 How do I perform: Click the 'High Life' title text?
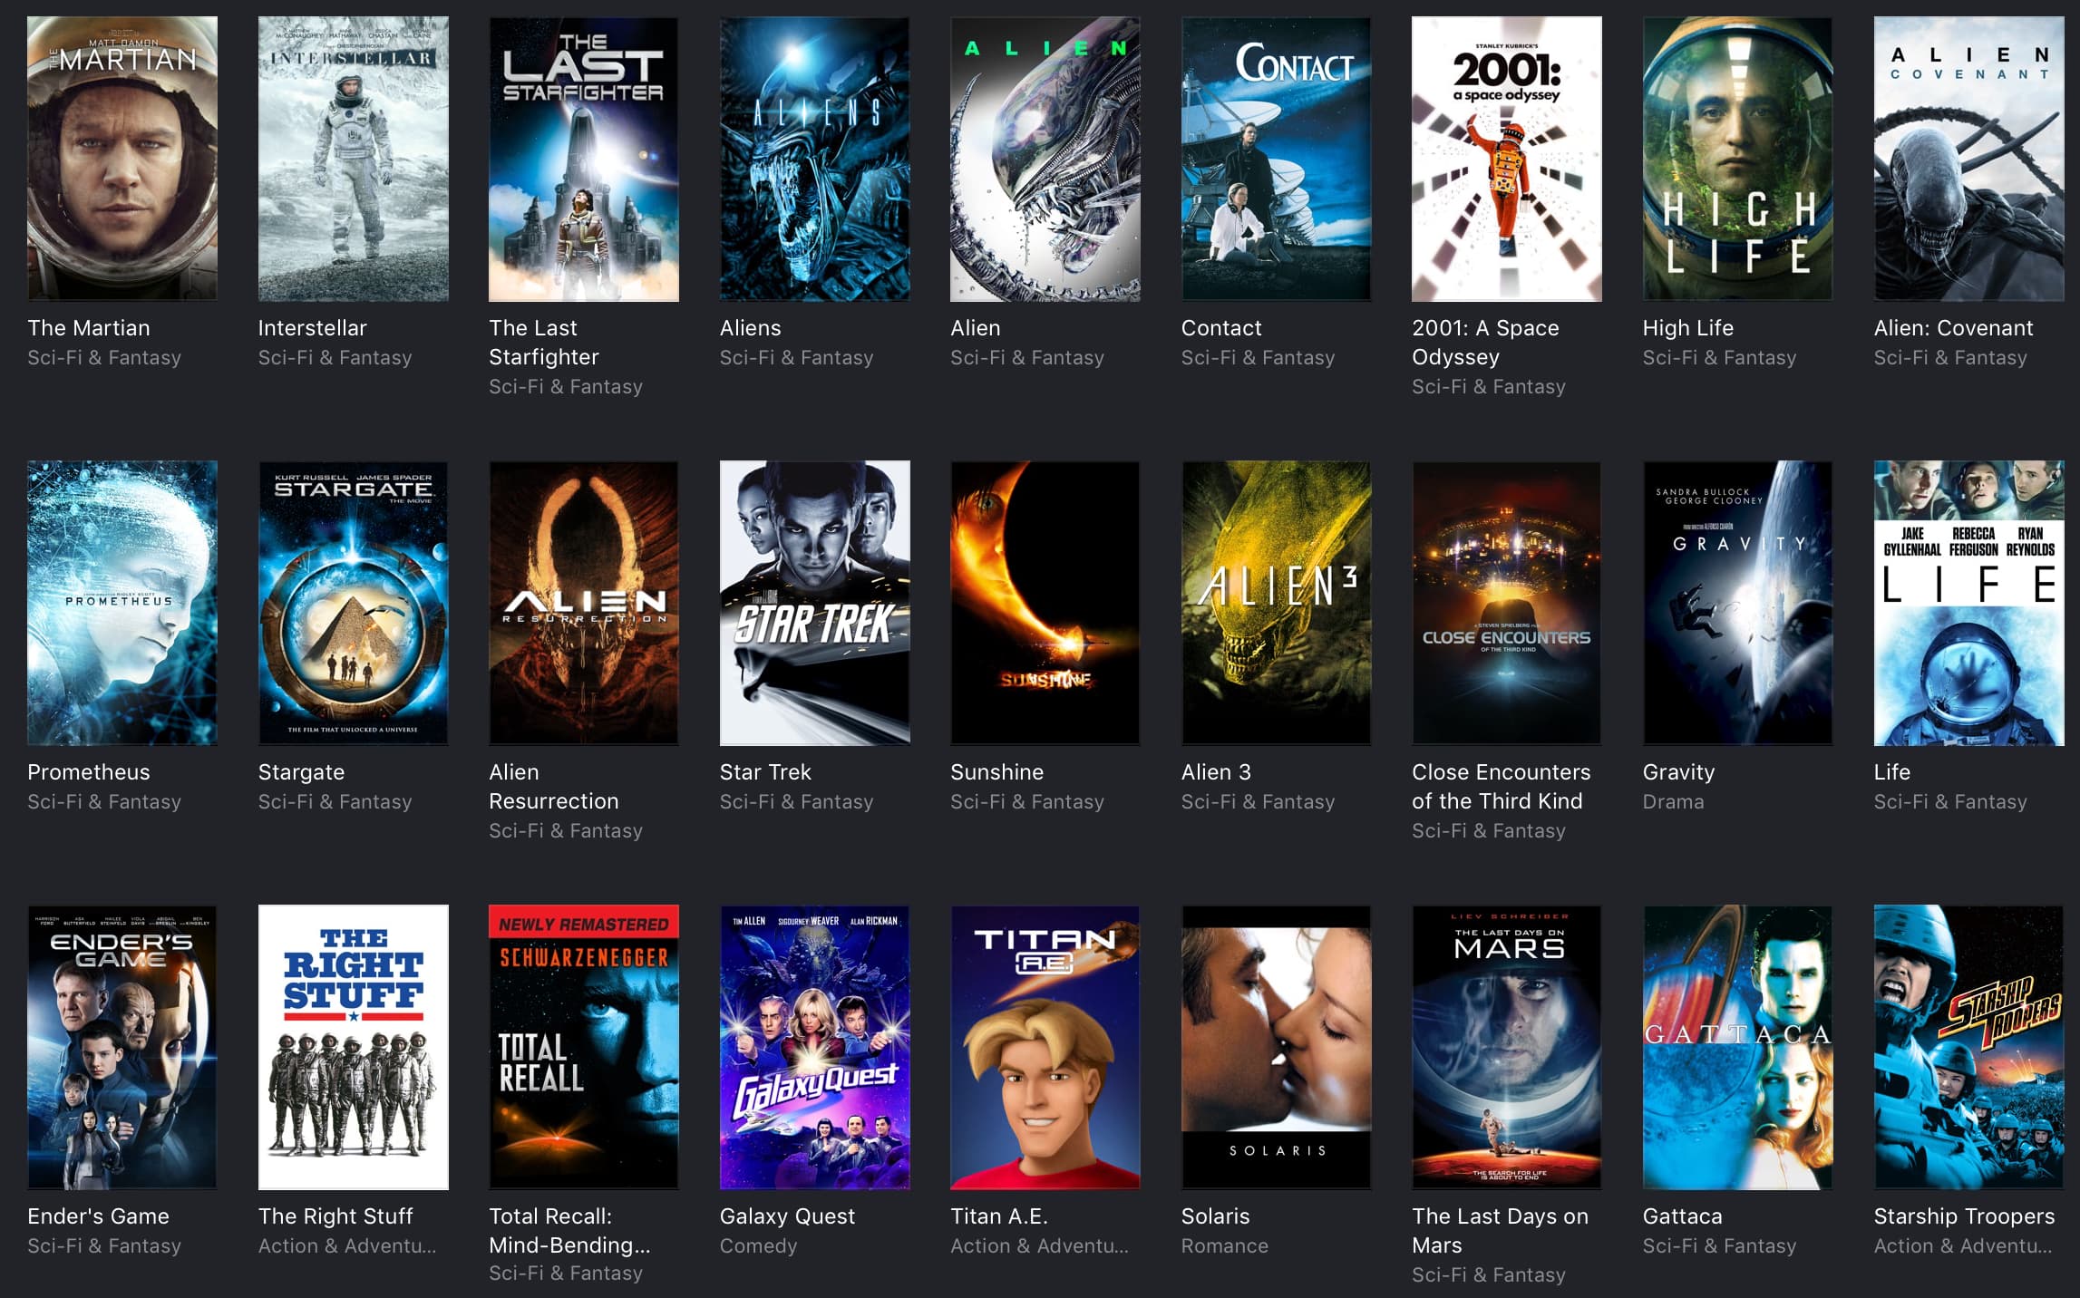click(1688, 328)
